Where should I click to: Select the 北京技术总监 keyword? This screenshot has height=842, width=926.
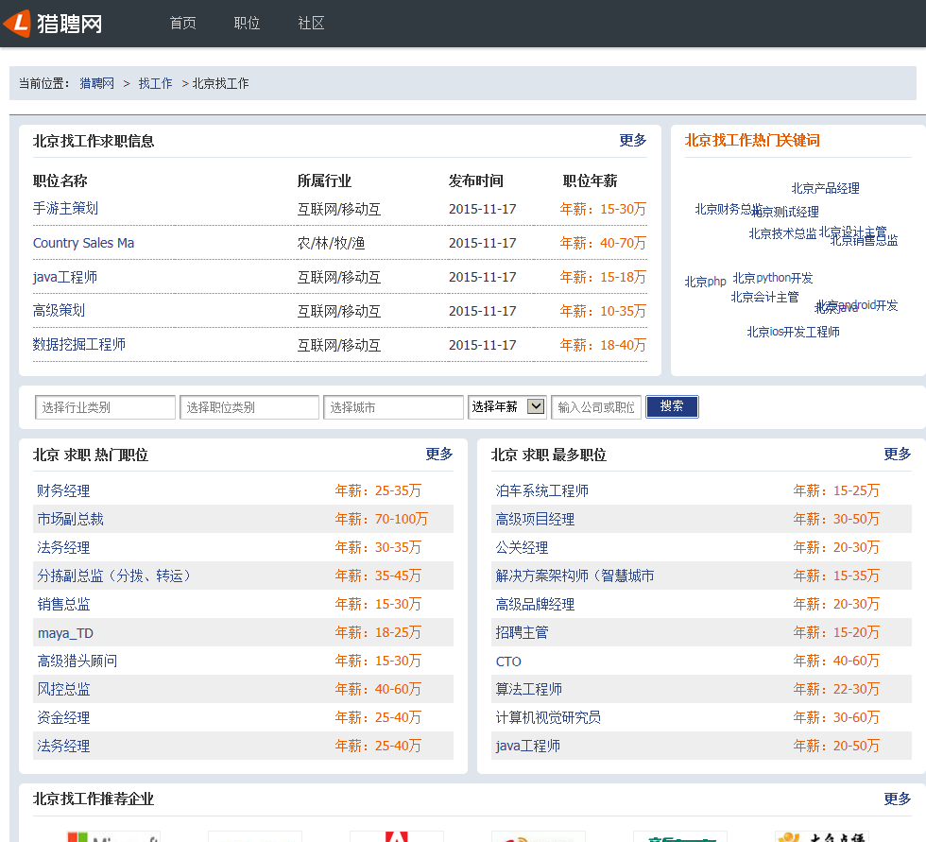782,233
